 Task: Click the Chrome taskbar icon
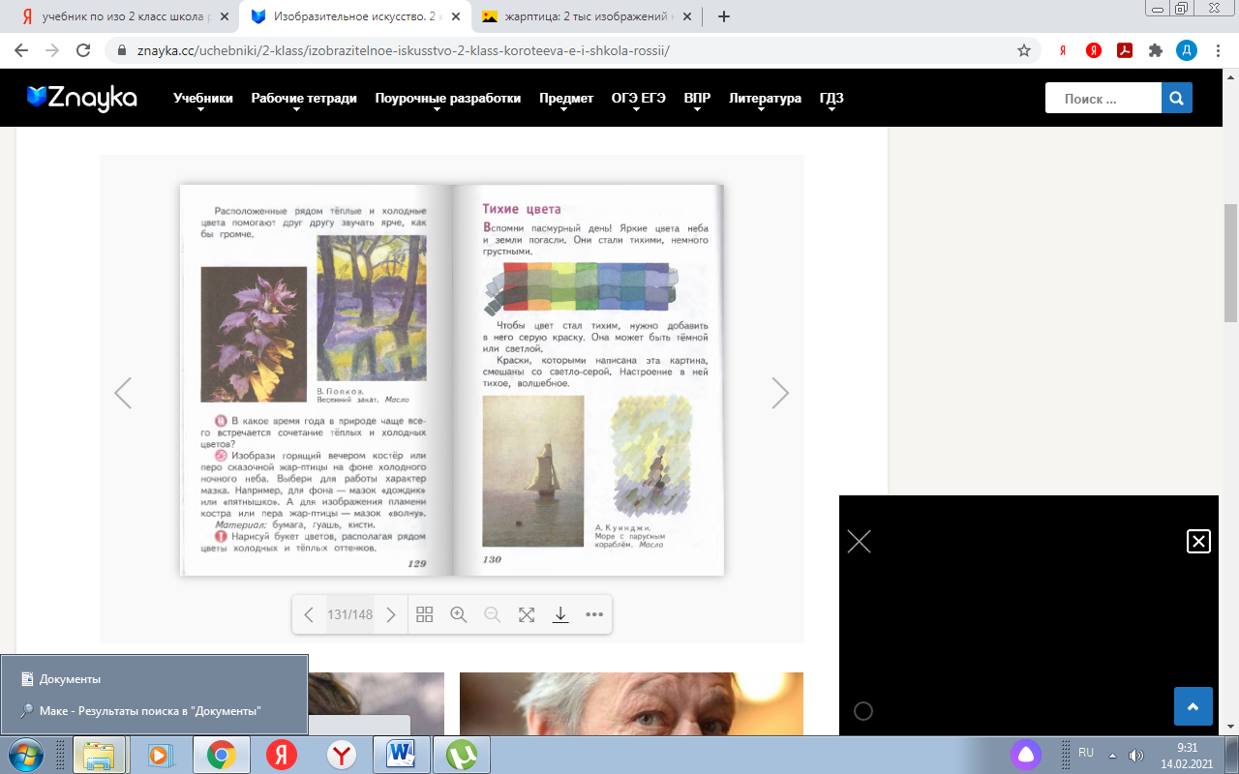pyautogui.click(x=222, y=755)
